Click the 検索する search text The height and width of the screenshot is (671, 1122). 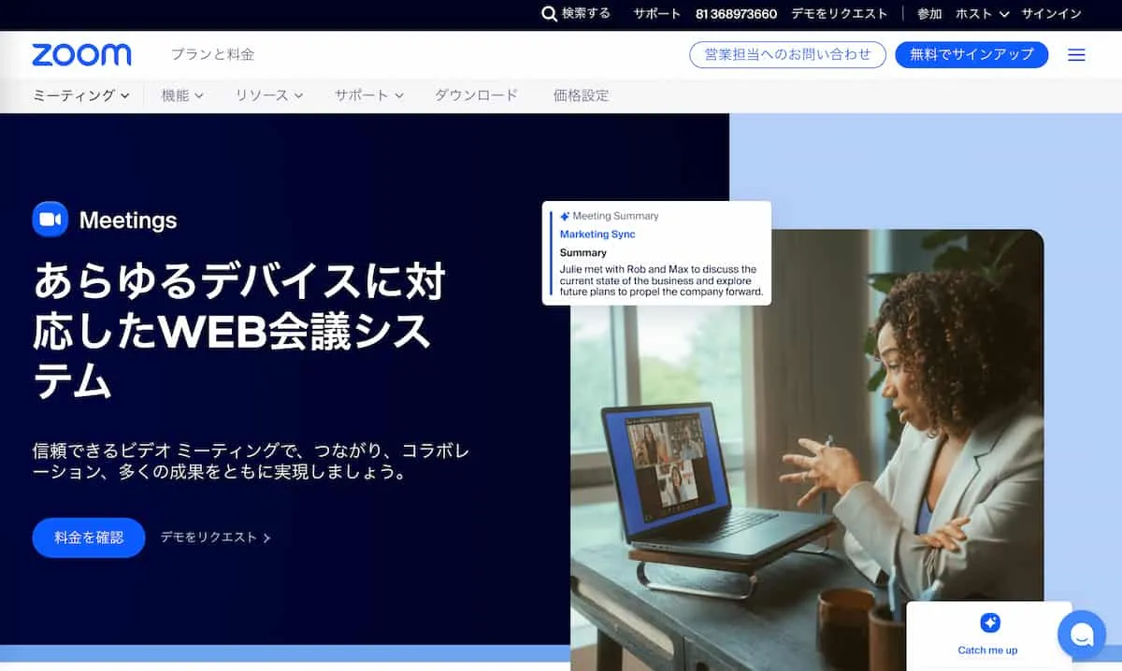click(586, 13)
